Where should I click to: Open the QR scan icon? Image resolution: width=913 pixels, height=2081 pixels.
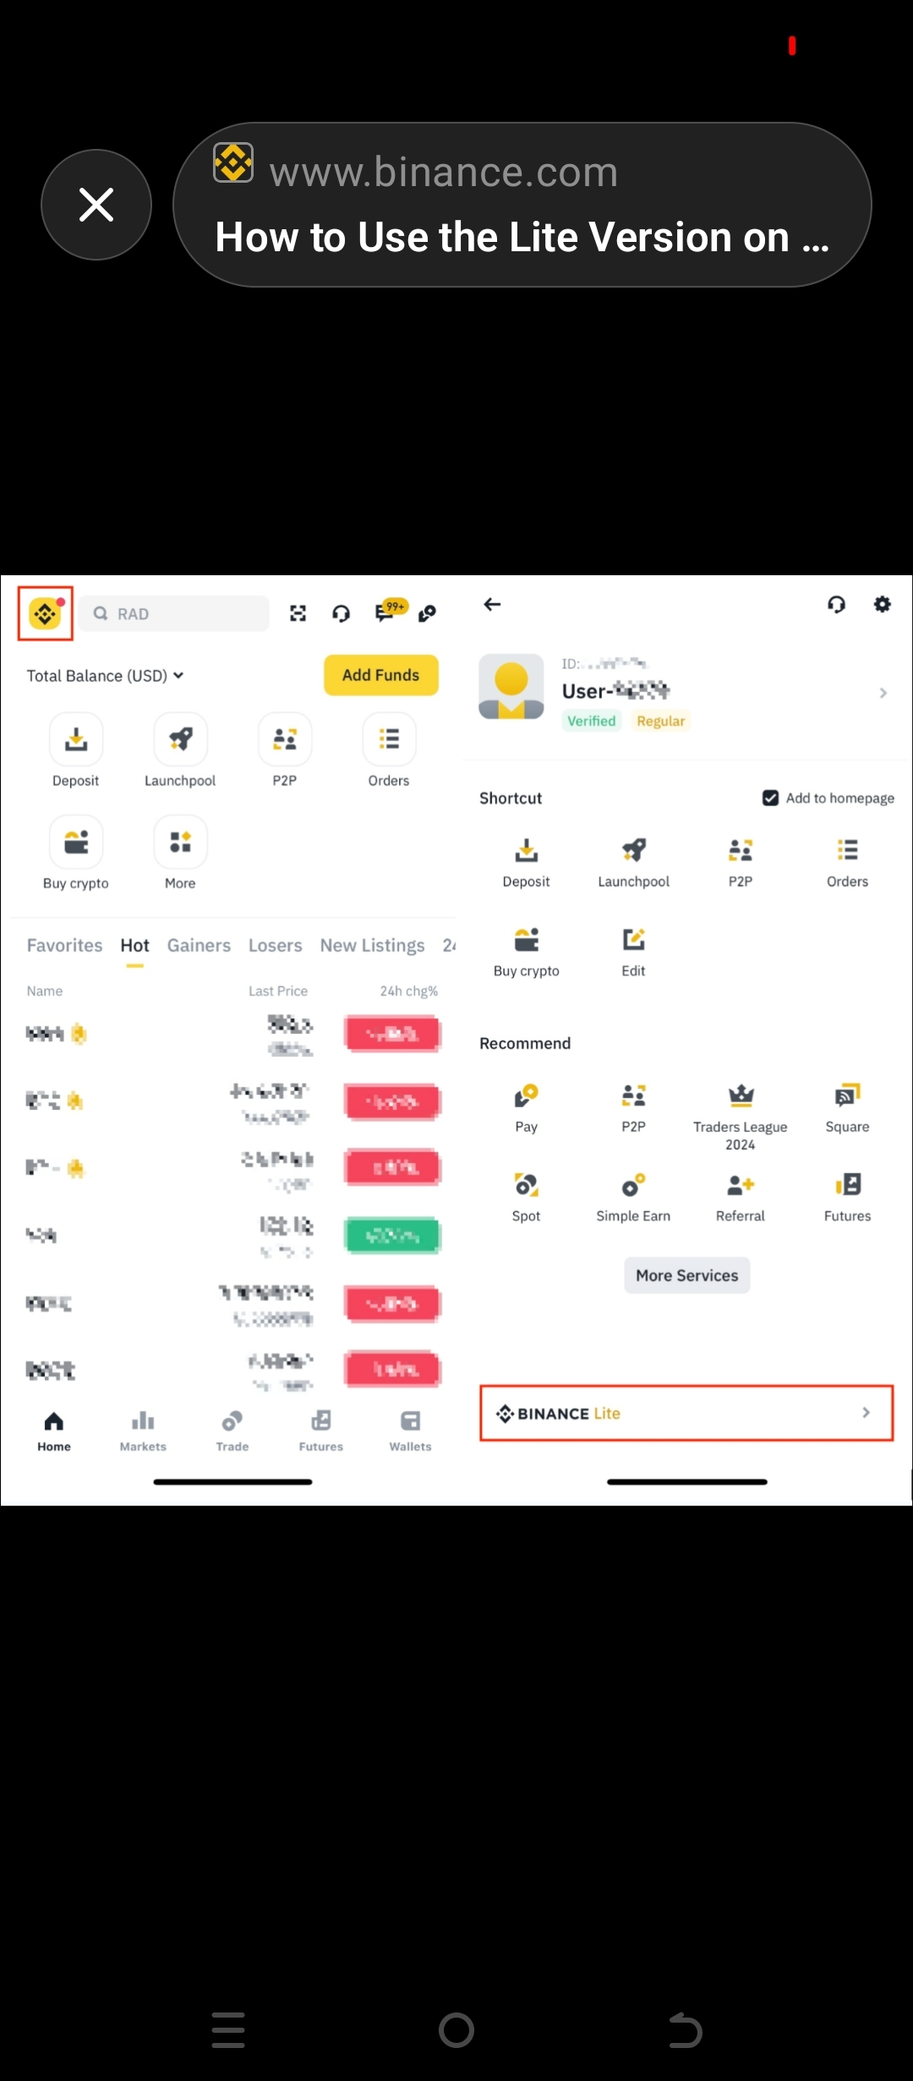click(298, 613)
